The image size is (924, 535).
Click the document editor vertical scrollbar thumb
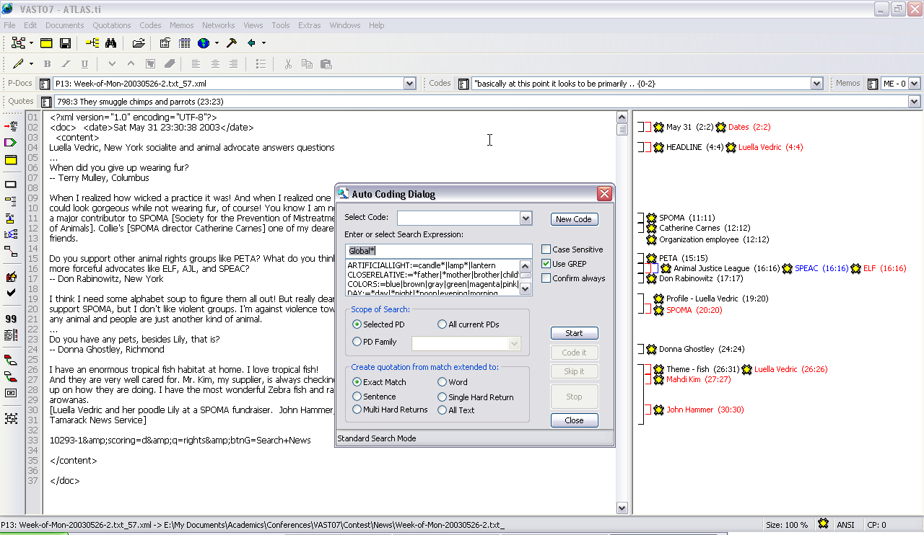pos(622,130)
